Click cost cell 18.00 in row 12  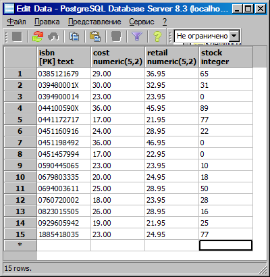point(117,200)
